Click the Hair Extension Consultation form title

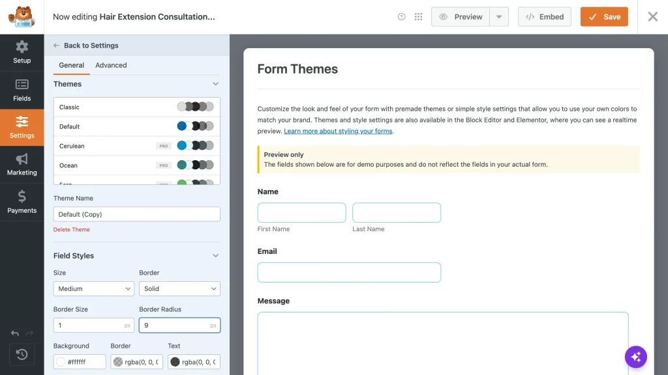157,16
